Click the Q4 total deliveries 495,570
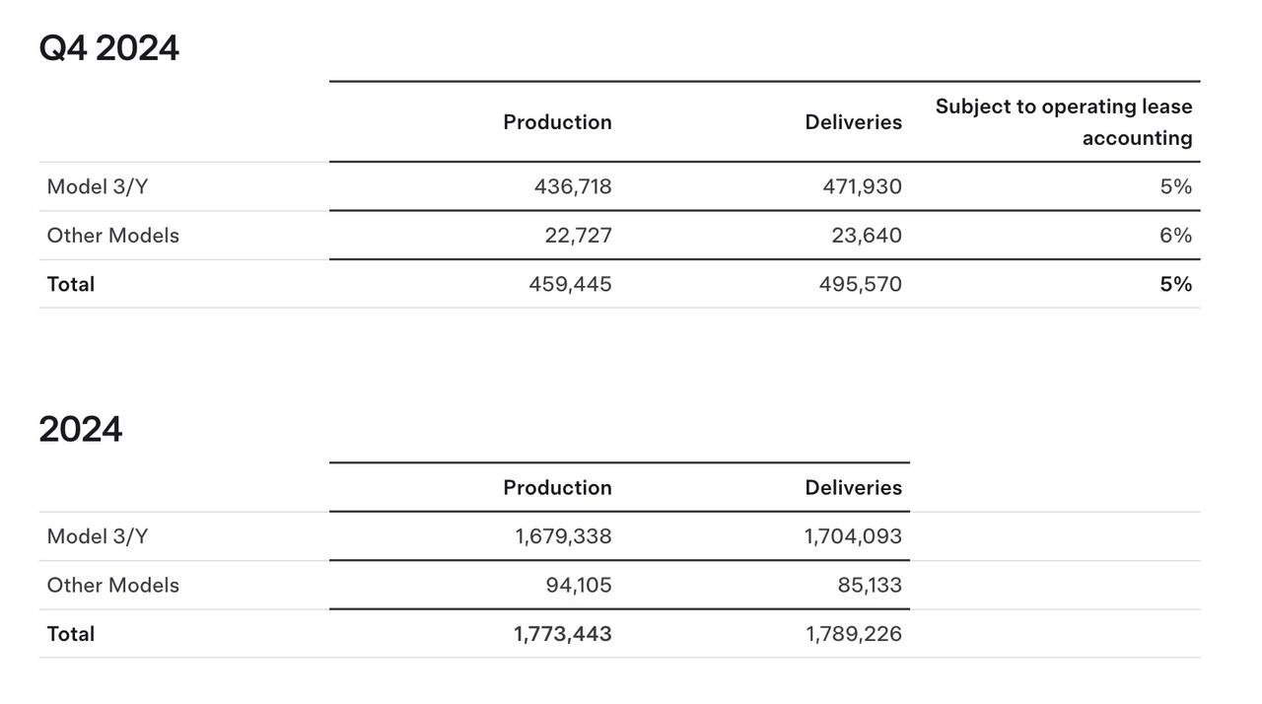 pos(860,284)
